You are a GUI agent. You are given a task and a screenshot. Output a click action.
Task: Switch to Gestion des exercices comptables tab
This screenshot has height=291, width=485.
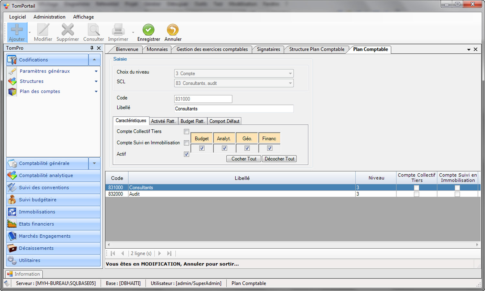[x=212, y=49]
